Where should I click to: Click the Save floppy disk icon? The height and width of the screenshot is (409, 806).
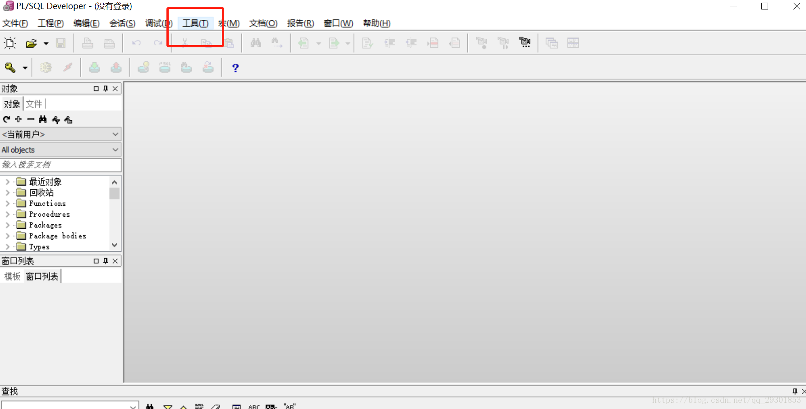pos(60,43)
